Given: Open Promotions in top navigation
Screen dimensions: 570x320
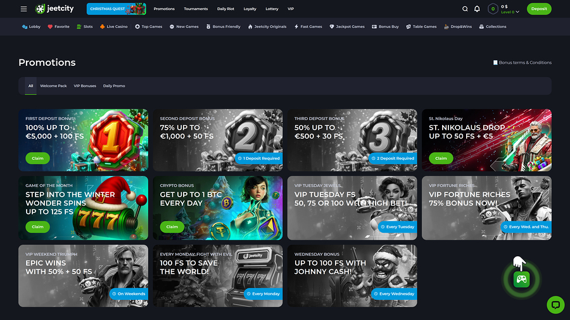Looking at the screenshot, I should (164, 9).
